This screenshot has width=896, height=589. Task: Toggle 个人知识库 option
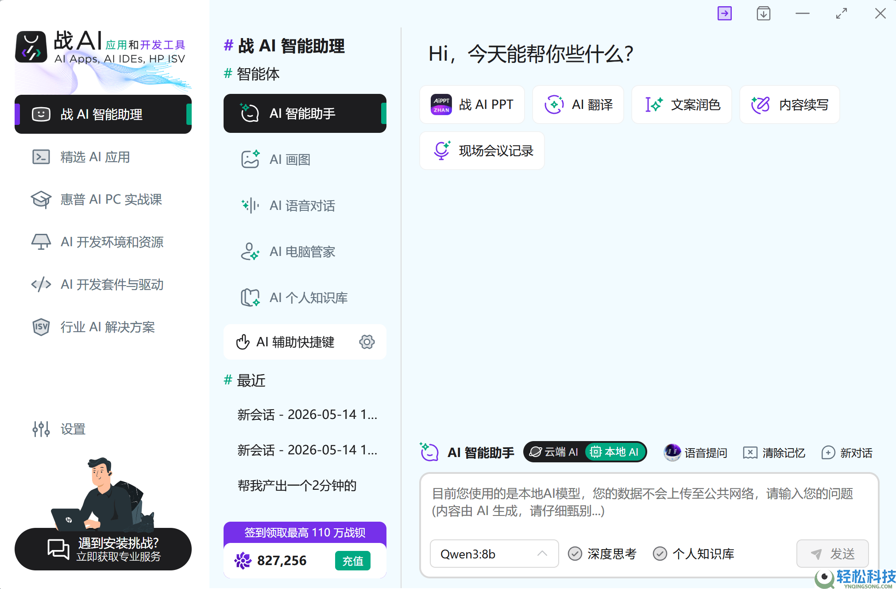coord(693,554)
